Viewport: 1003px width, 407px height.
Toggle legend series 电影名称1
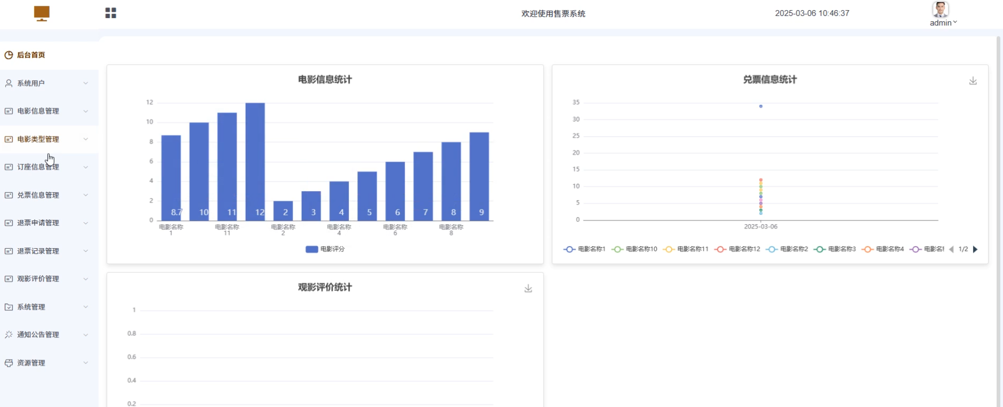pos(584,249)
